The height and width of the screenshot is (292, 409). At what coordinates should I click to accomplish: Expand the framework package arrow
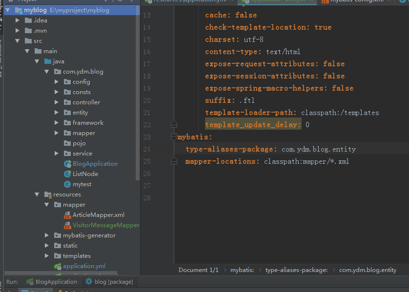coord(56,123)
